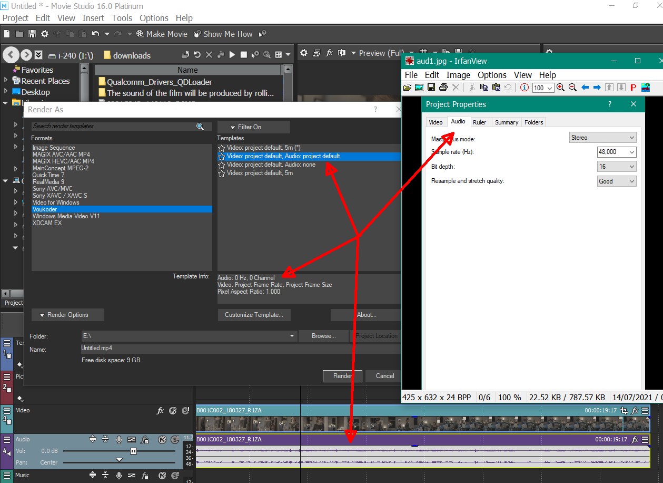The image size is (663, 483).
Task: Toggle mute on the Video track
Action: click(x=173, y=411)
